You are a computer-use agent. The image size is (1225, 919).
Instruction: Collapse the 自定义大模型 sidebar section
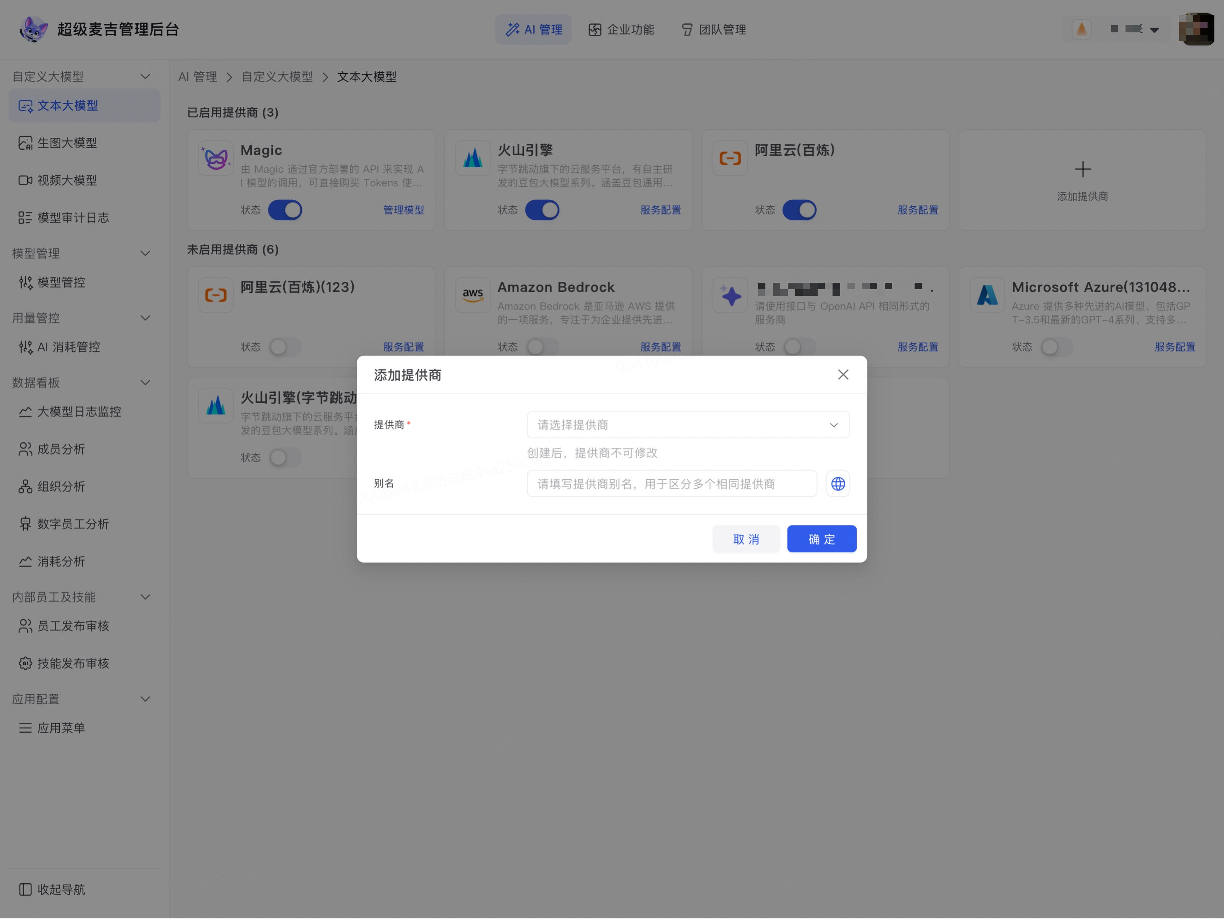coord(146,77)
